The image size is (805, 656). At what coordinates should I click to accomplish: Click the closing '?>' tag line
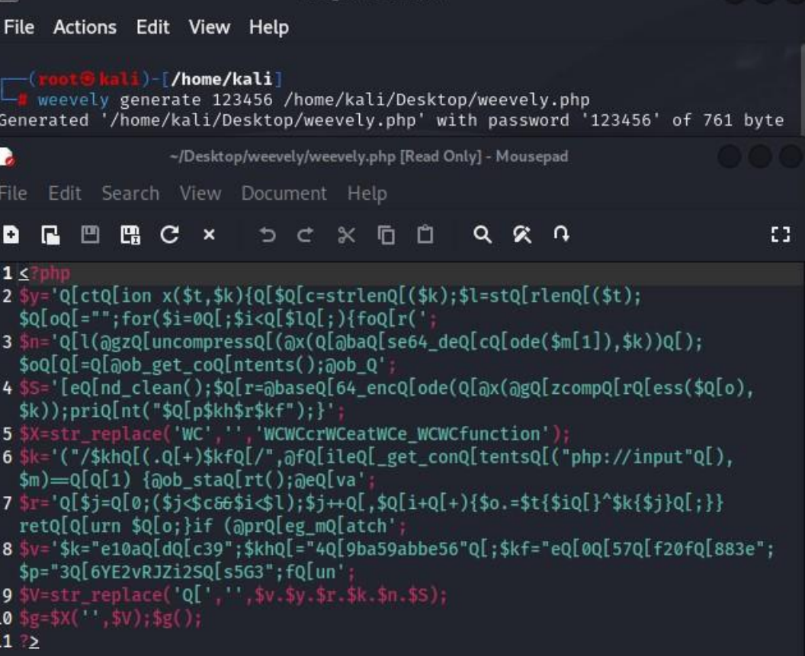point(29,642)
